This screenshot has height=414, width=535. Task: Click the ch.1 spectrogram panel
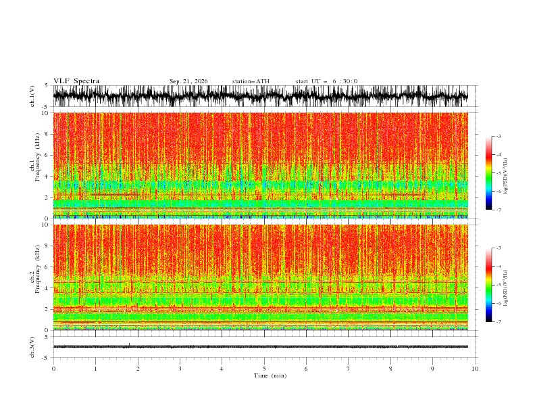point(260,165)
